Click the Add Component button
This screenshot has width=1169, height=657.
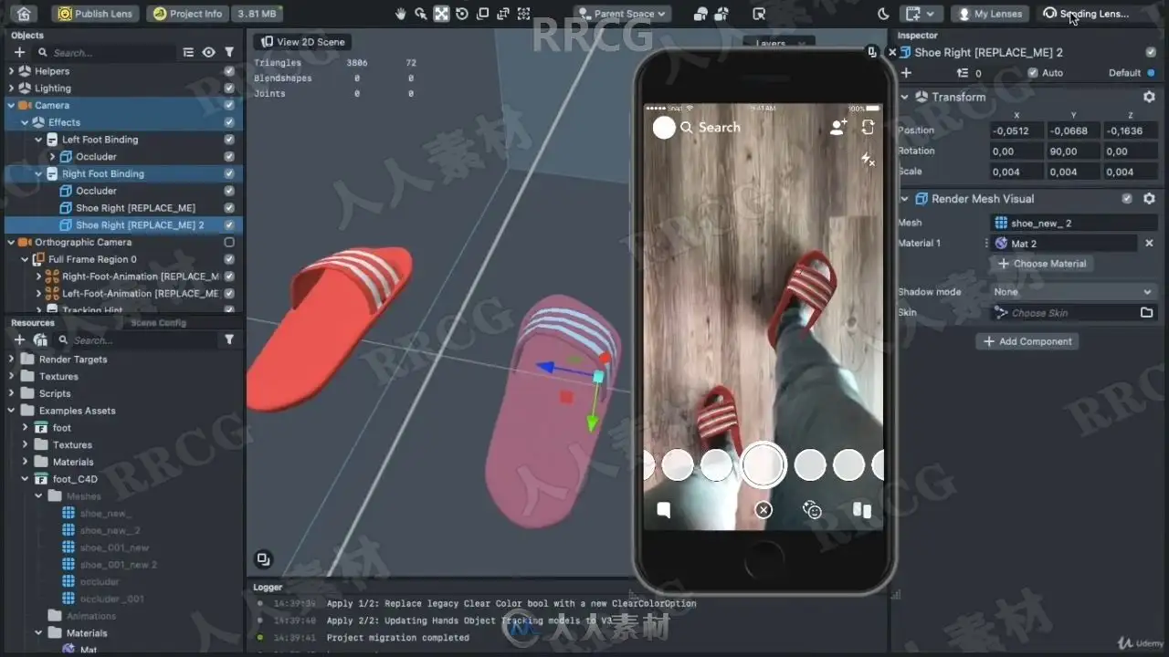tap(1027, 341)
